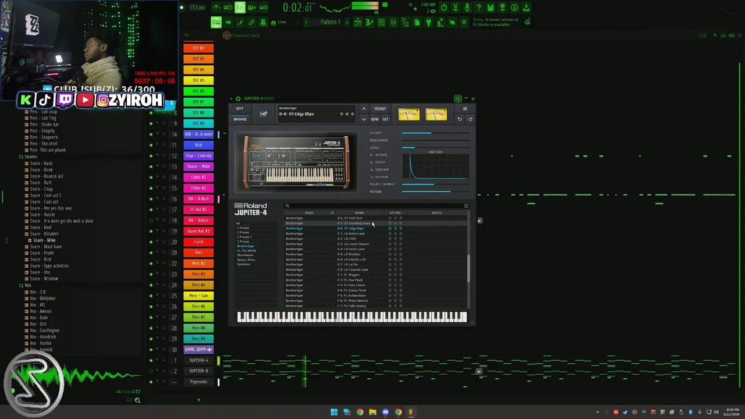
Task: Open the Jupiter-4 plugin window options arrow
Action: [231, 98]
